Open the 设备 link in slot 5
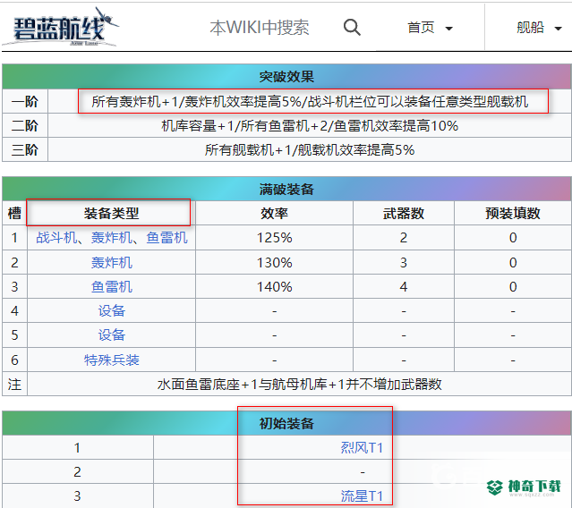 (x=111, y=334)
